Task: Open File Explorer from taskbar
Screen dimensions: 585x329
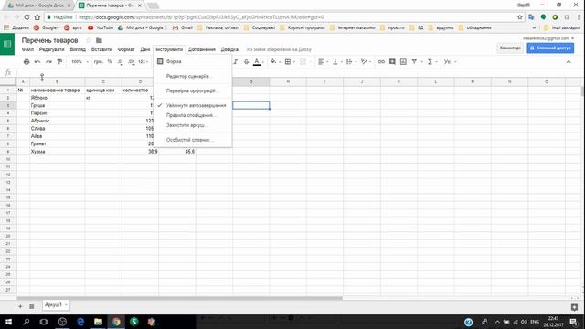Action: pos(98,322)
